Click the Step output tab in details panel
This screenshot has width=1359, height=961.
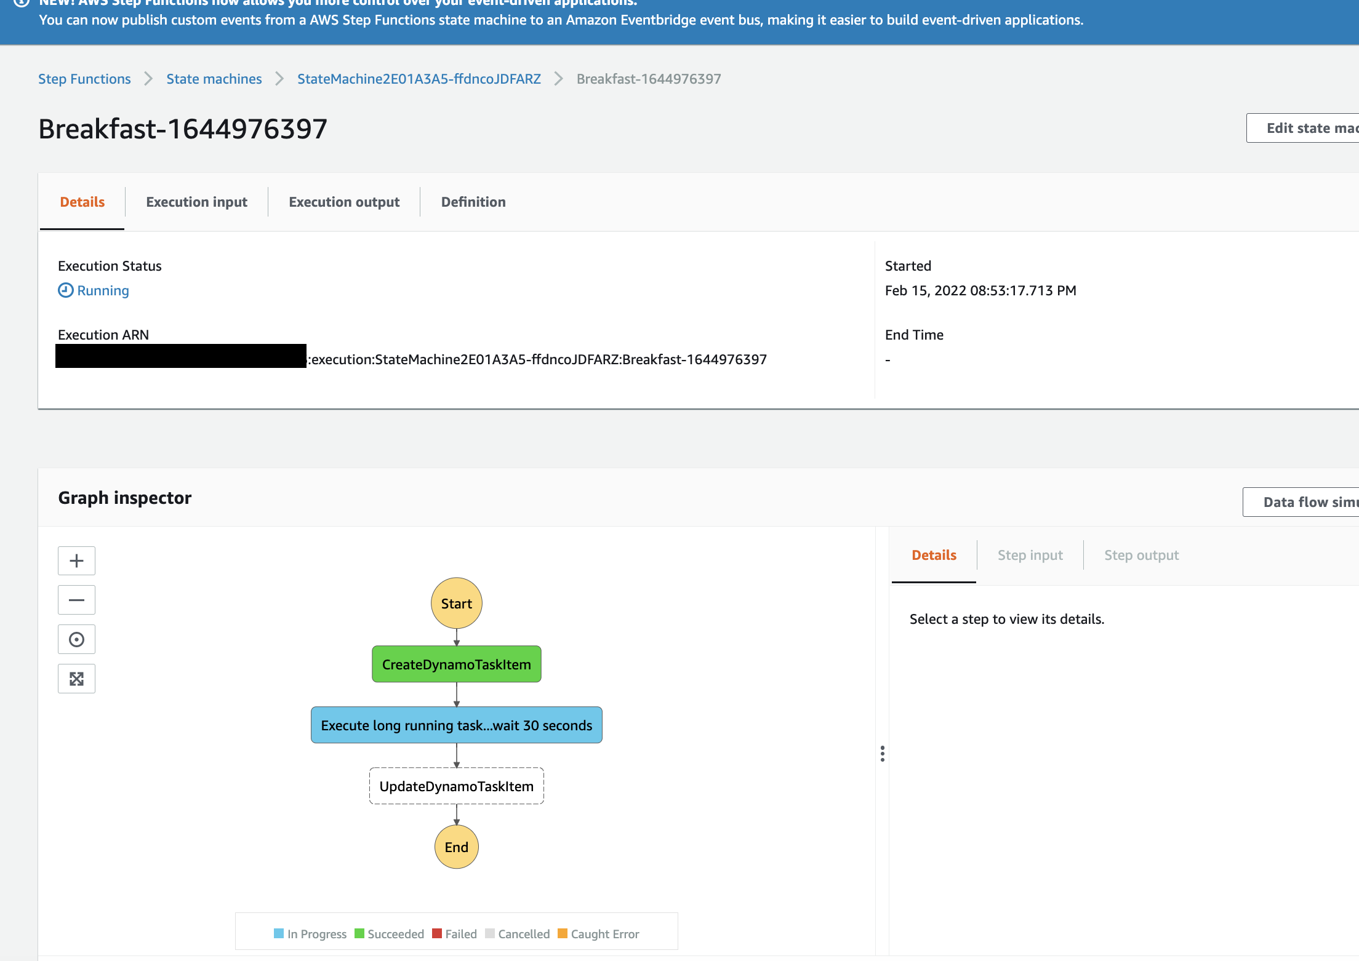(1142, 554)
